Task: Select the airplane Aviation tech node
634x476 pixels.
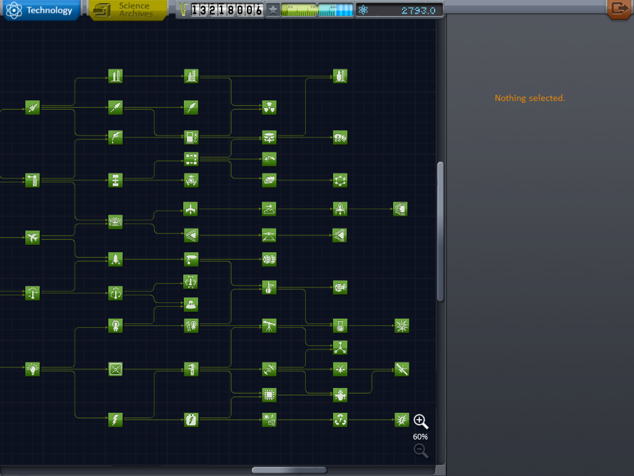Action: click(33, 237)
